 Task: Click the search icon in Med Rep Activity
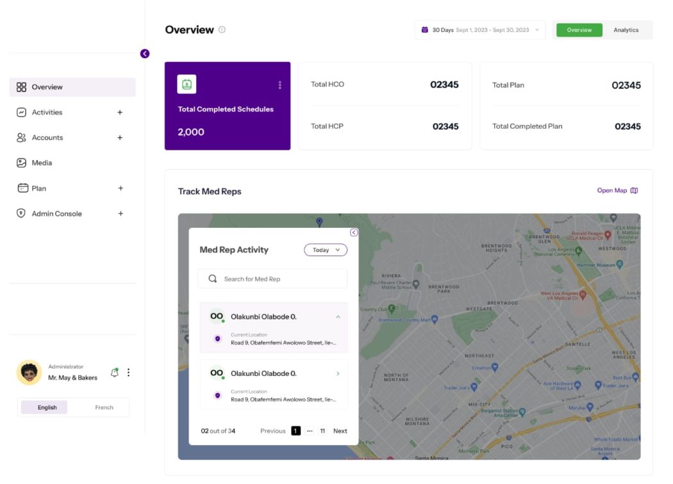(212, 278)
